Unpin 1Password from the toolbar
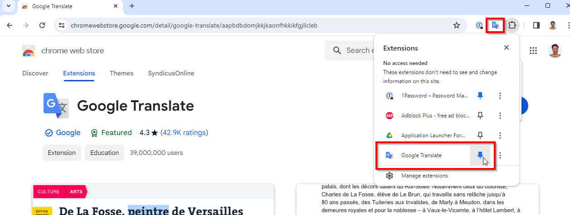 click(480, 96)
